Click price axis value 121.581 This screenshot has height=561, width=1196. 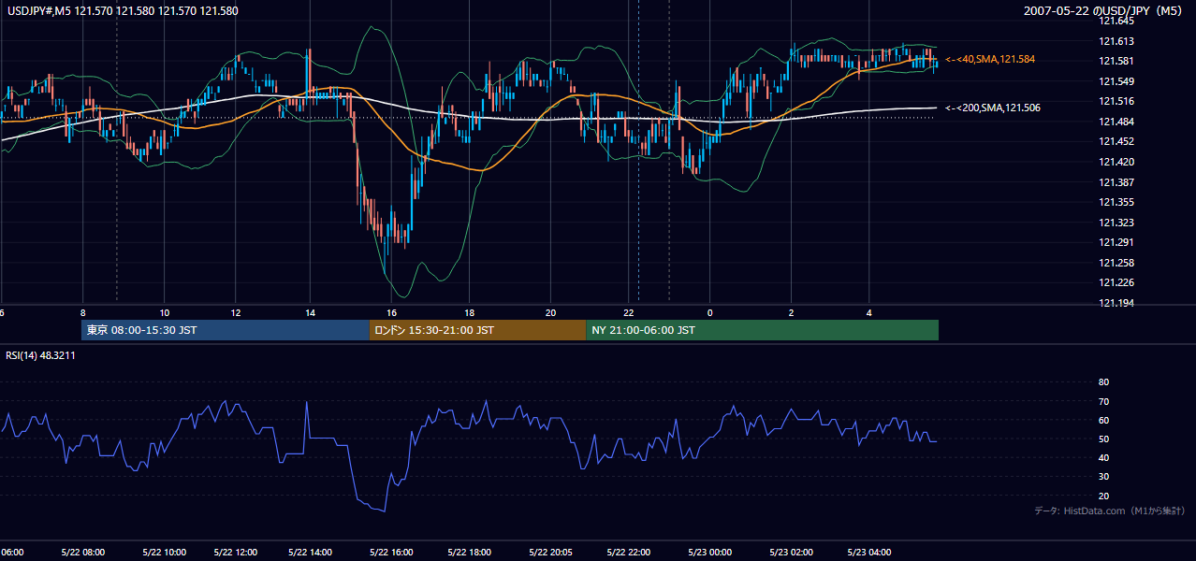click(x=1117, y=61)
